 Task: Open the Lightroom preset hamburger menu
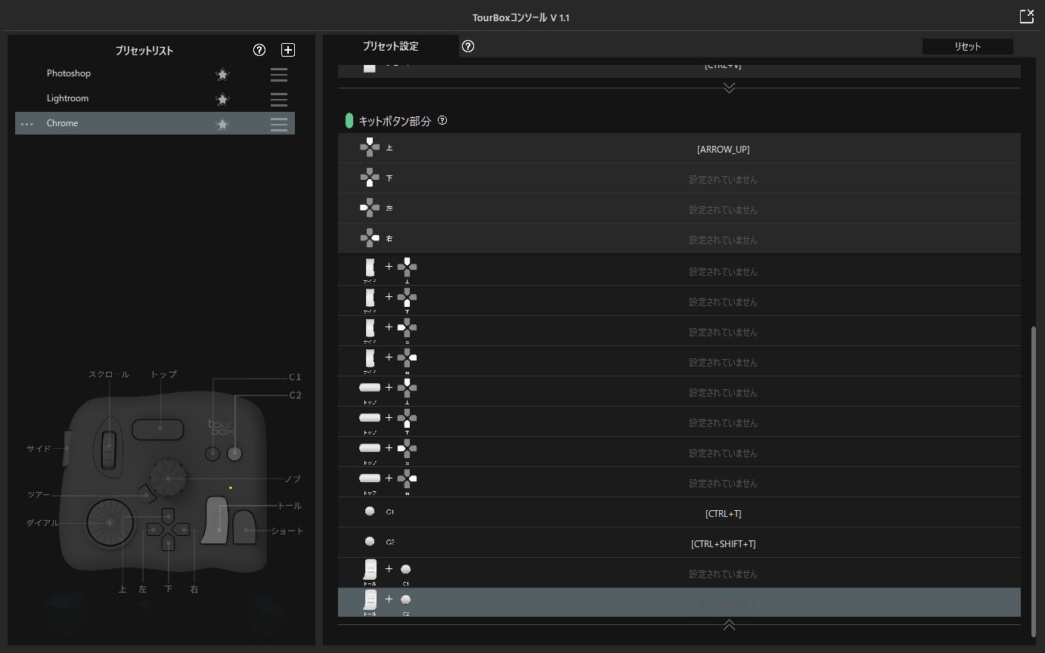279,99
